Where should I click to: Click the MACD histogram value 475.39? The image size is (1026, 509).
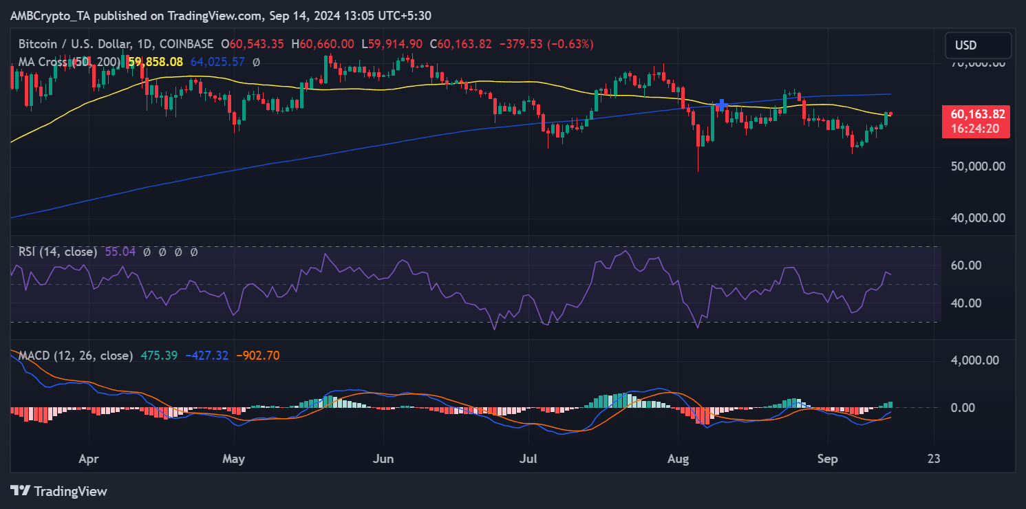tap(159, 356)
